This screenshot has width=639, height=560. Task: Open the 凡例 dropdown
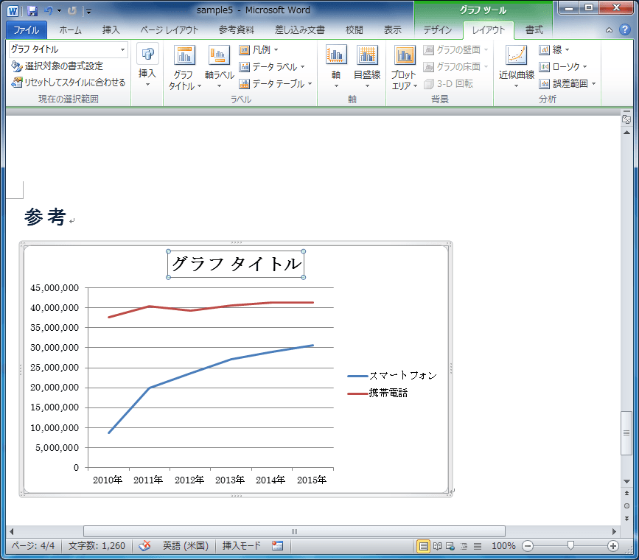coord(259,49)
